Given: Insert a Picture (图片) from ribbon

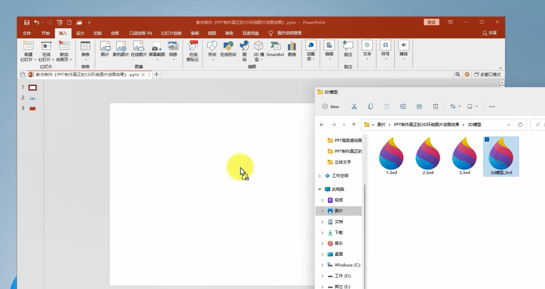Looking at the screenshot, I should [105, 49].
